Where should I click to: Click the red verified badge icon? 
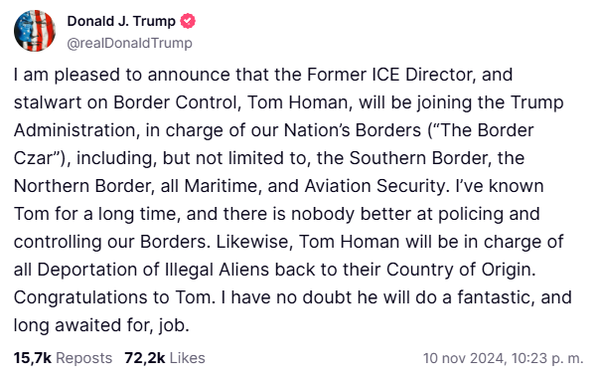click(x=188, y=21)
